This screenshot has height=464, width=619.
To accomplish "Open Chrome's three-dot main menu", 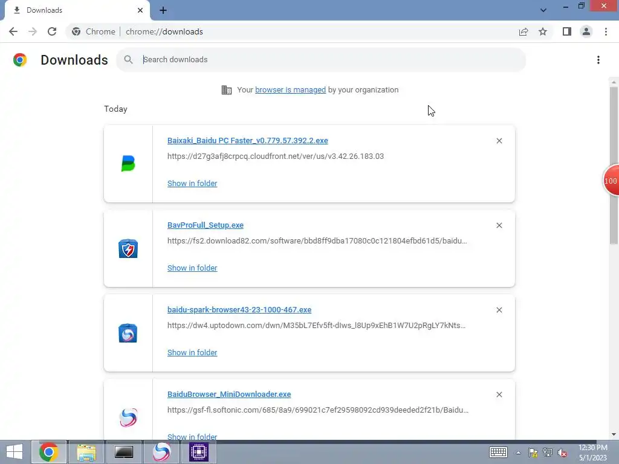I will click(606, 31).
